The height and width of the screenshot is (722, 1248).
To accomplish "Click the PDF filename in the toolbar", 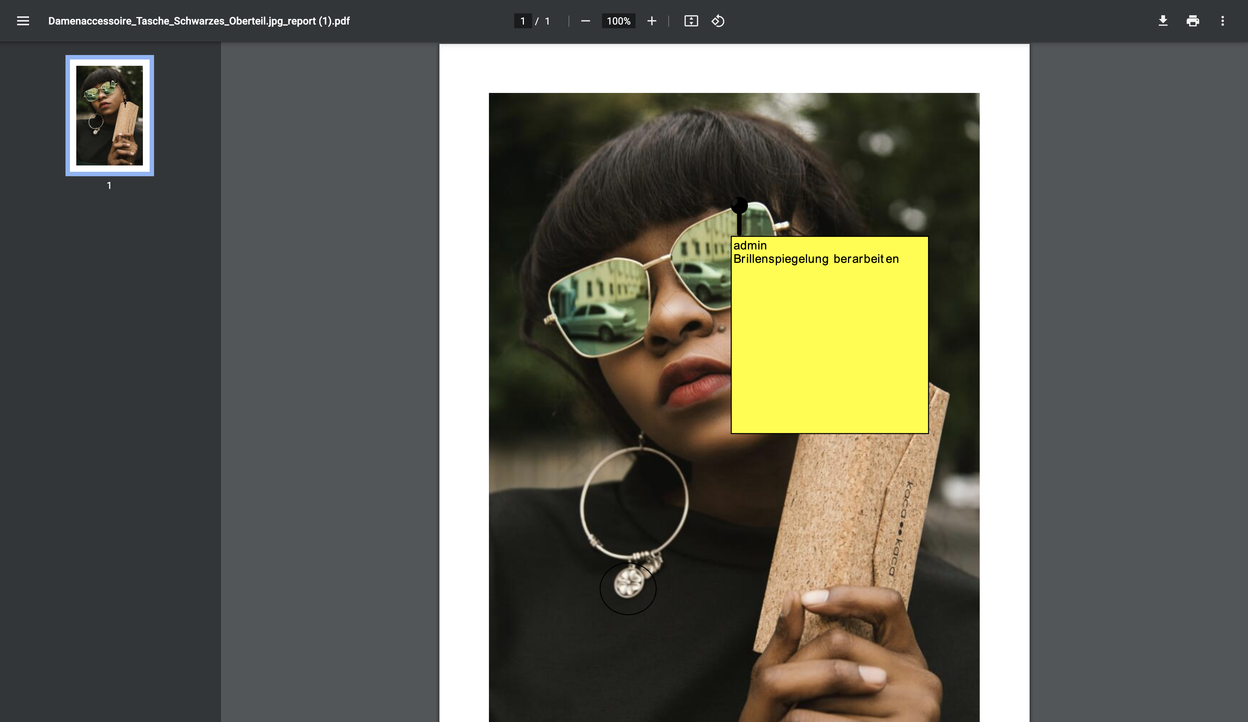I will [x=199, y=21].
